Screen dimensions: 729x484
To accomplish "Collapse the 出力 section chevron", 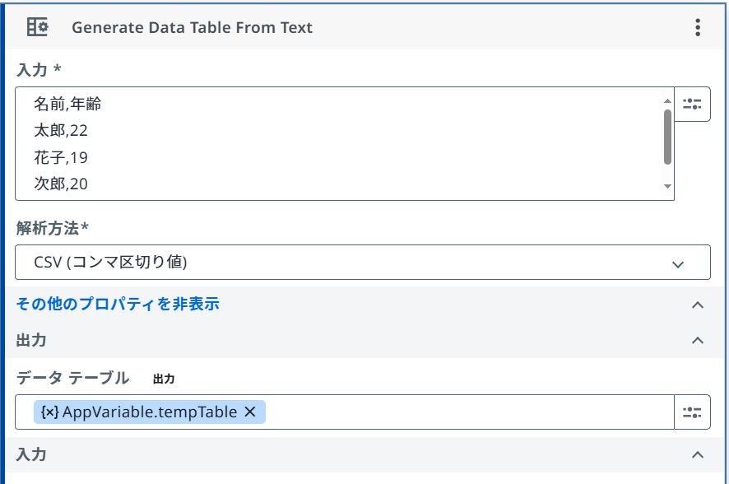I will coord(698,340).
